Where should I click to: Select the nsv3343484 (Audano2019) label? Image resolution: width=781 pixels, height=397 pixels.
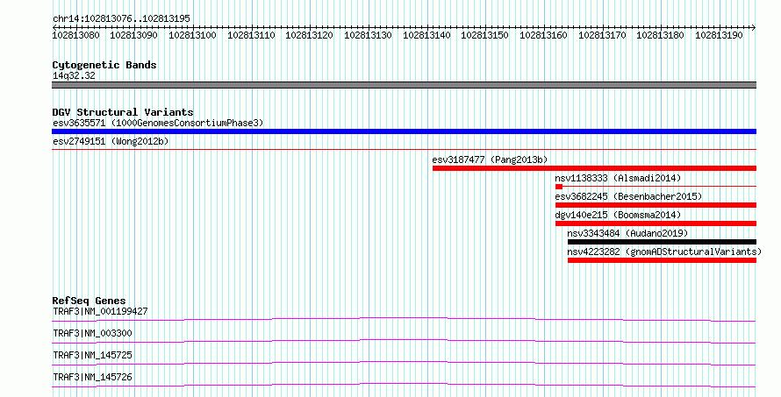627,233
